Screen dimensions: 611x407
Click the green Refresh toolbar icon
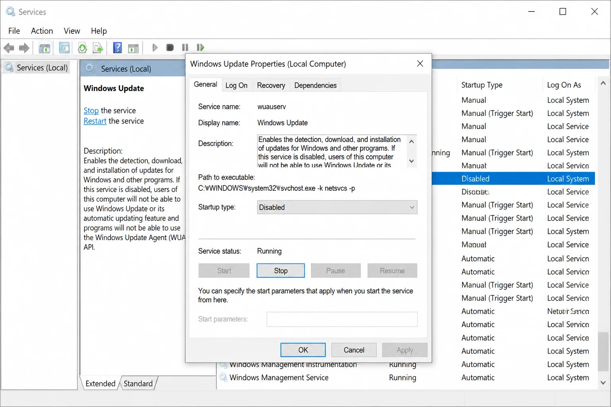pos(82,48)
